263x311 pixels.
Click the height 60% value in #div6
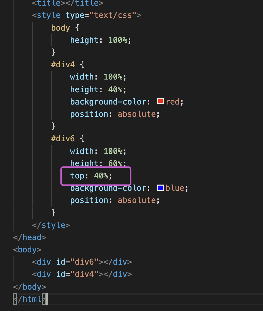(x=115, y=163)
